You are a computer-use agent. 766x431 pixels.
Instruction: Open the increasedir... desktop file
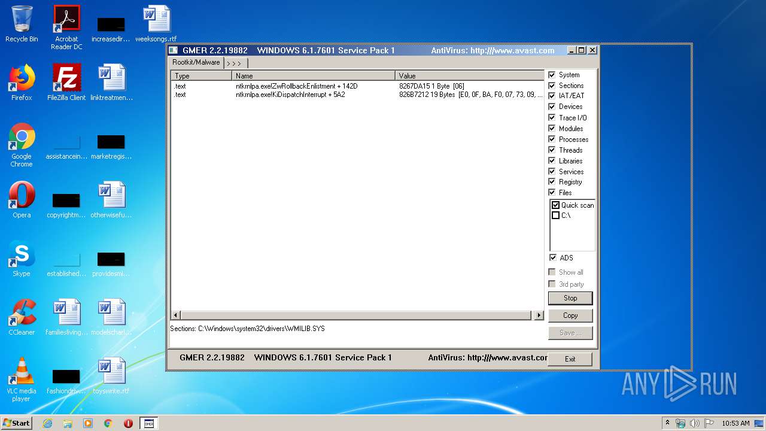click(x=111, y=28)
